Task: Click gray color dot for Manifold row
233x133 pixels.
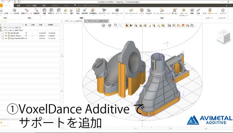Action: [26, 33]
